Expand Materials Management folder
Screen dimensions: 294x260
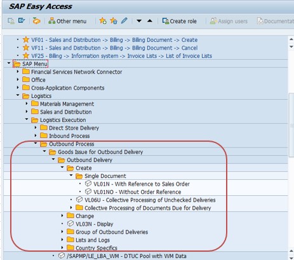[x=27, y=104]
